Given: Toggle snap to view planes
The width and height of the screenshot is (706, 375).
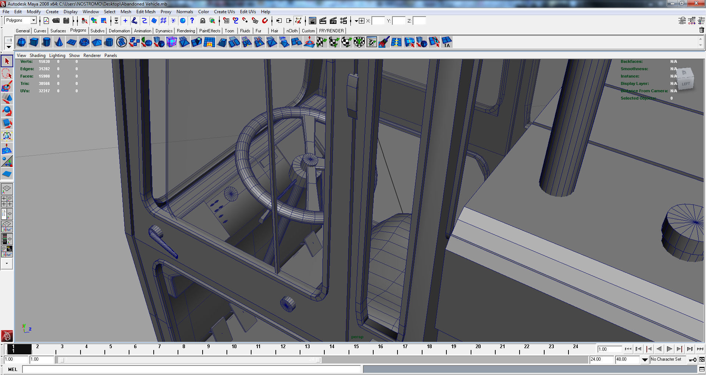Looking at the screenshot, I should coord(255,21).
